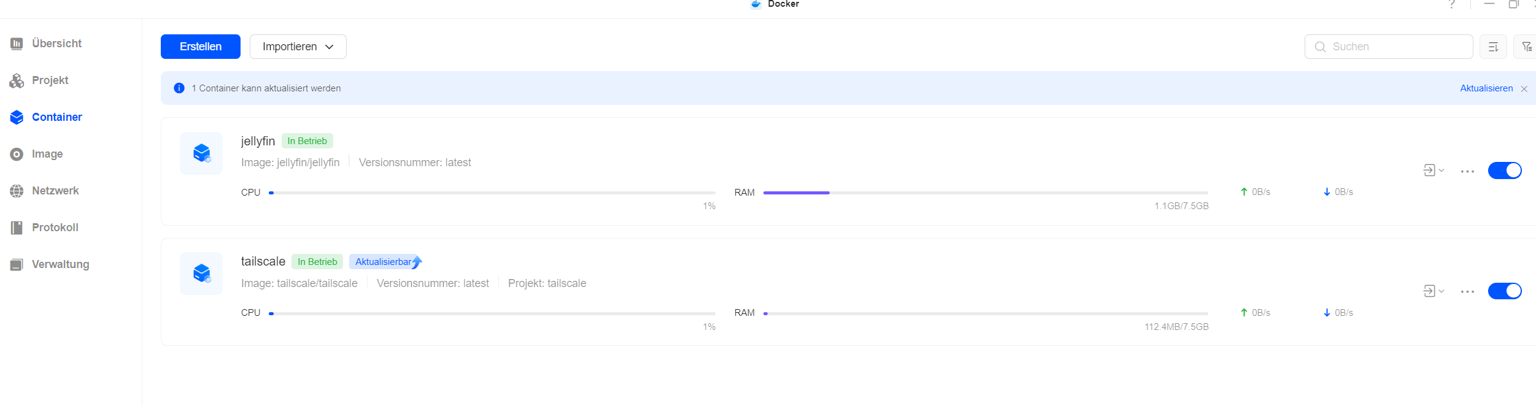Open the Verwaltung sidebar section

pos(50,264)
